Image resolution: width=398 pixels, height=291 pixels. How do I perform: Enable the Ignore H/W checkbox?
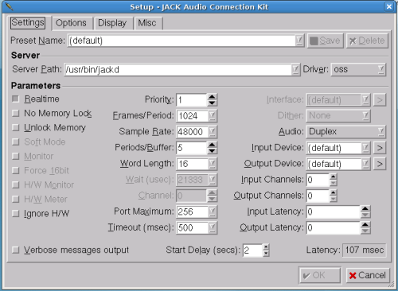click(16, 213)
